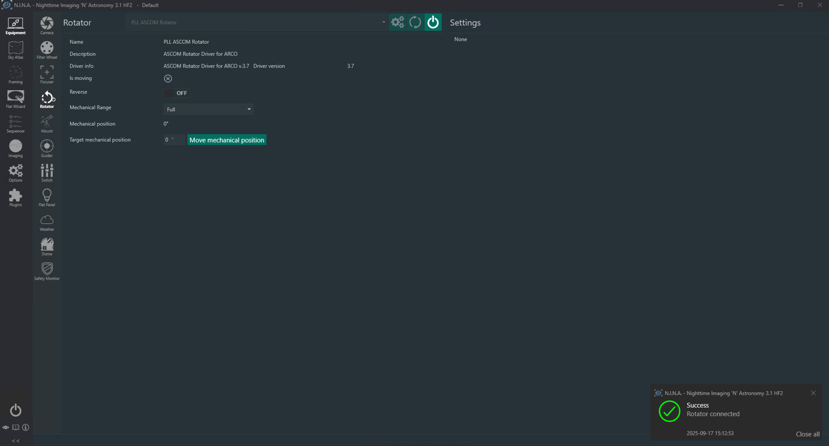Open the Plugins section

coord(16,198)
